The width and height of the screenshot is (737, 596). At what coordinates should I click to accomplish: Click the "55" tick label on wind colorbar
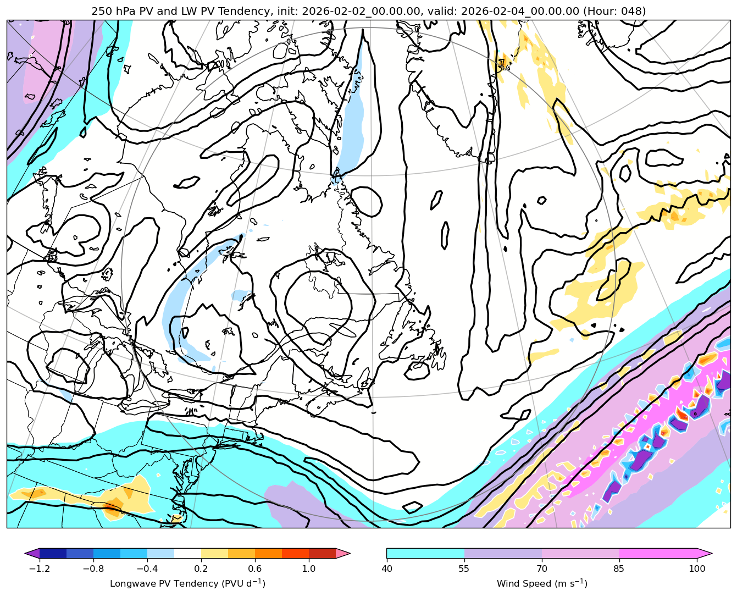(x=464, y=569)
